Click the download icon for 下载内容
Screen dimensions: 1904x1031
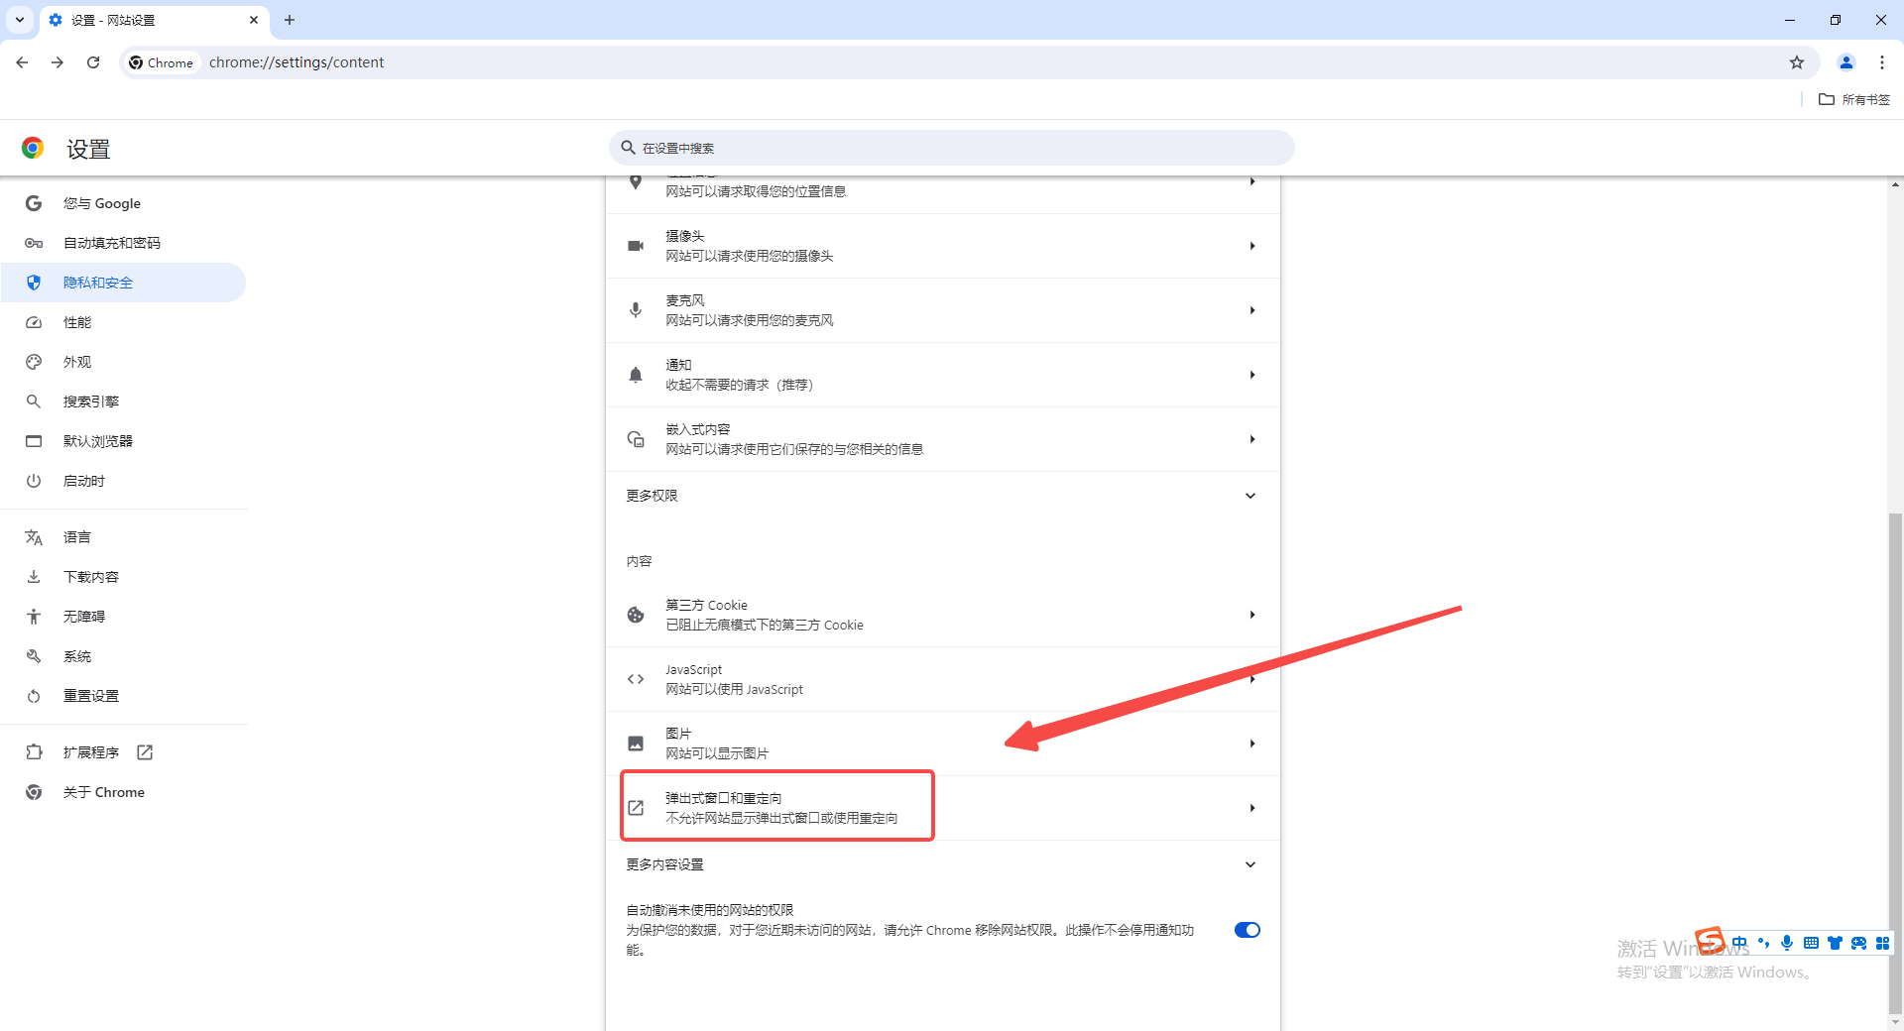[34, 577]
